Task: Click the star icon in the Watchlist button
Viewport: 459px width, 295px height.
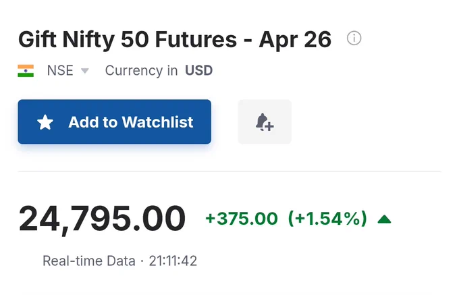Action: [45, 122]
